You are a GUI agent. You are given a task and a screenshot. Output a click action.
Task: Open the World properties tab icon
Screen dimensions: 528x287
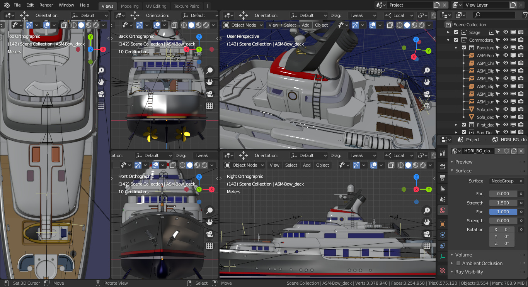442,210
